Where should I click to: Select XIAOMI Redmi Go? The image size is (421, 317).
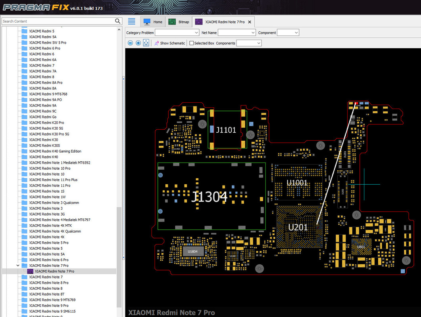pos(43,117)
